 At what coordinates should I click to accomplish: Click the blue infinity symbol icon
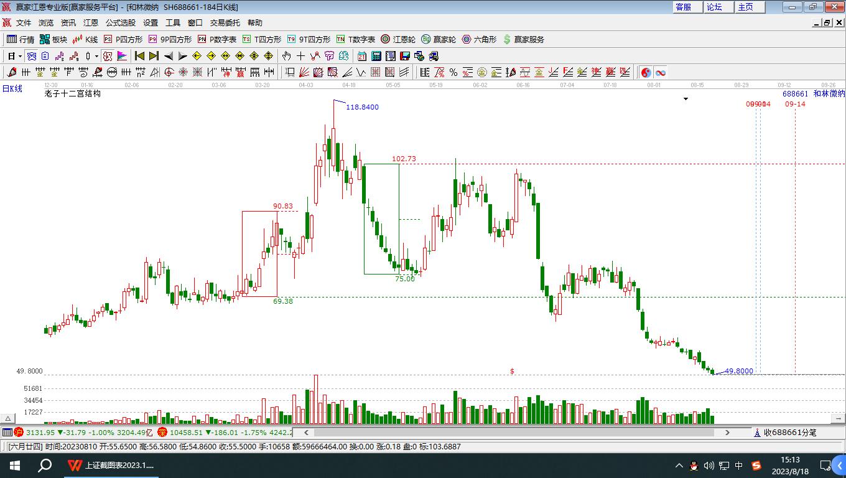pyautogui.click(x=661, y=72)
